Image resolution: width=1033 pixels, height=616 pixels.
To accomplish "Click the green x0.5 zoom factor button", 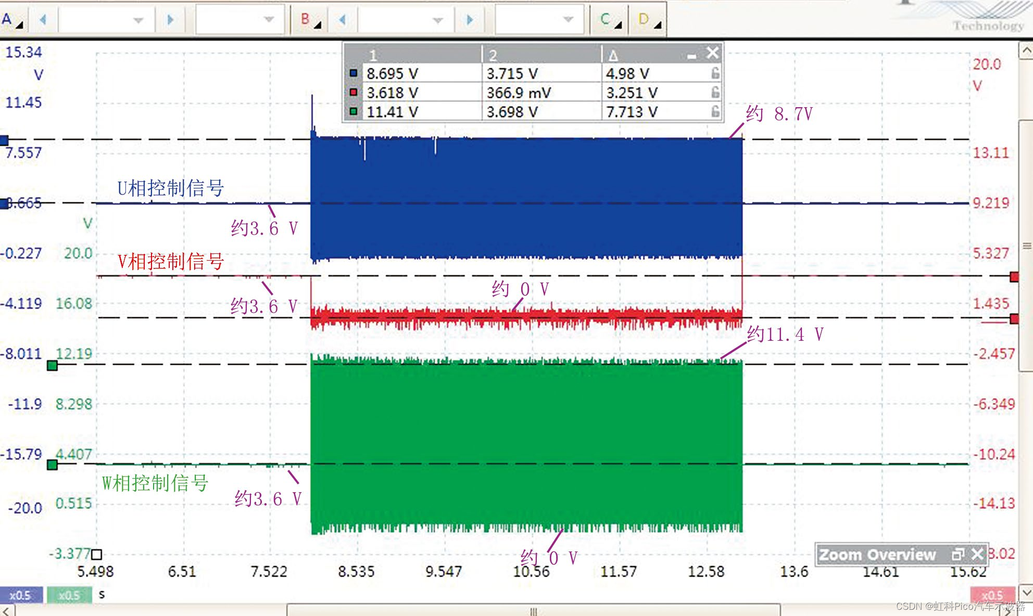I will pyautogui.click(x=69, y=595).
